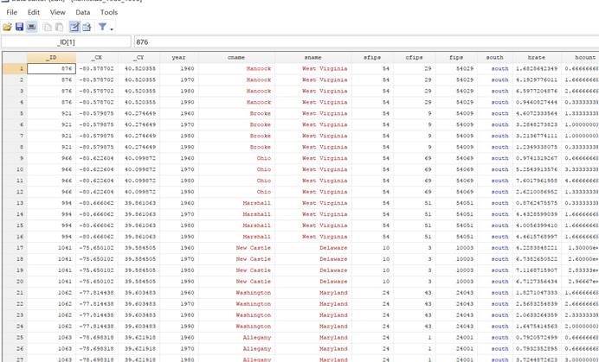Click the Print icon in toolbar
599x362 pixels.
tap(31, 27)
